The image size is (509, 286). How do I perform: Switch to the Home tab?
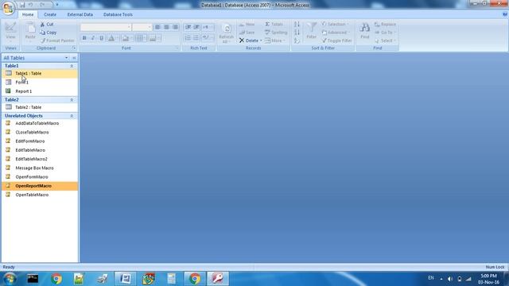click(28, 14)
